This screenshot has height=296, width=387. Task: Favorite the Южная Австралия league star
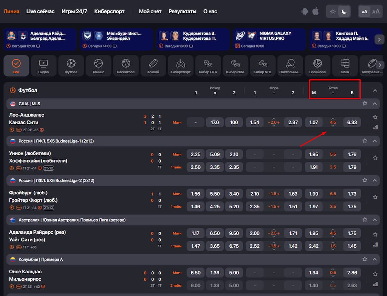(365, 219)
